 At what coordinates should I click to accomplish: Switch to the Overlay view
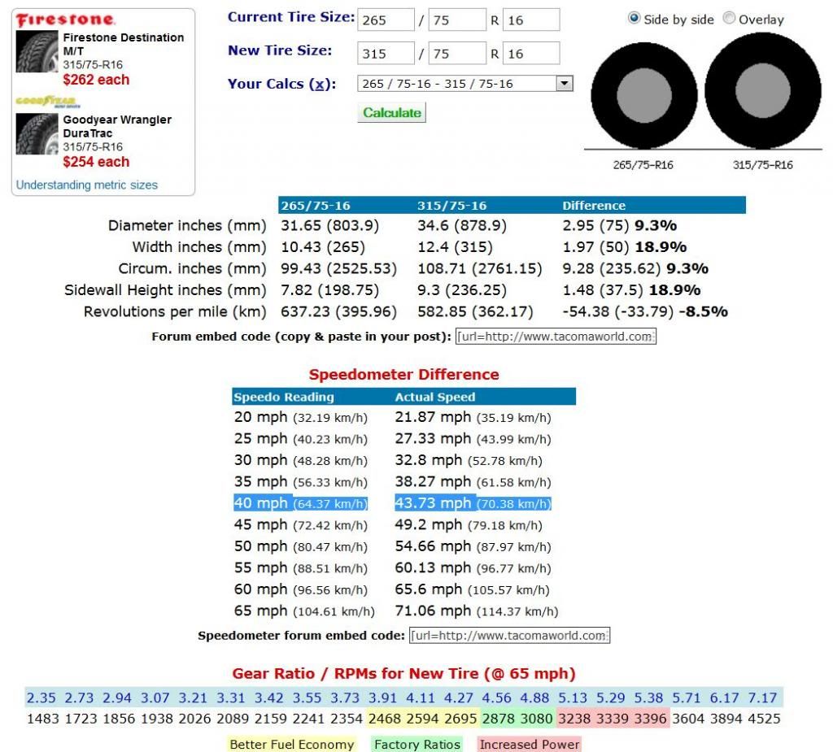pyautogui.click(x=730, y=19)
